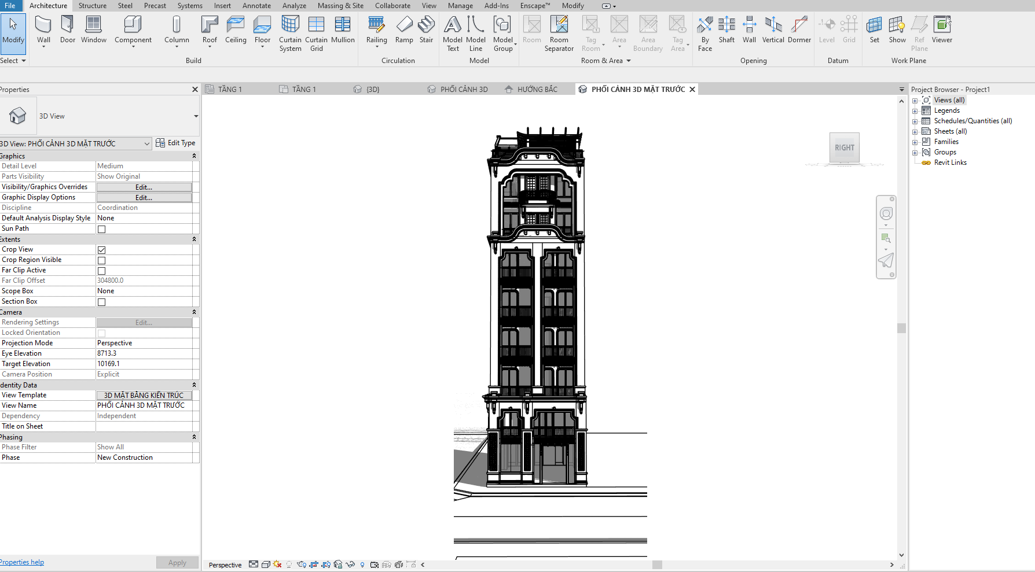Enable the Sun Path checkbox

pyautogui.click(x=102, y=229)
